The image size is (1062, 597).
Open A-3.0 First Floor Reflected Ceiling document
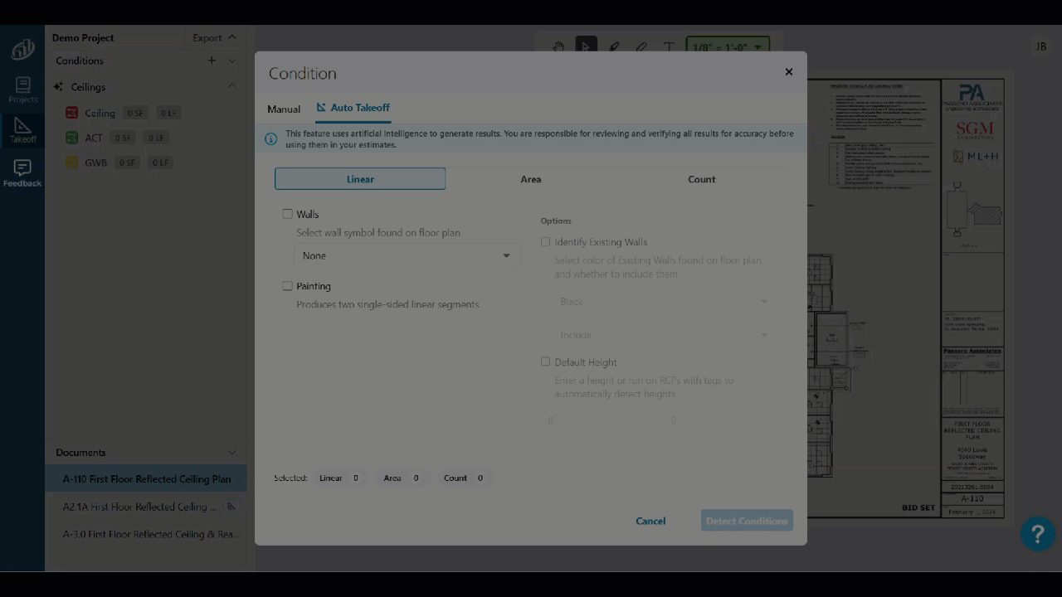point(146,534)
